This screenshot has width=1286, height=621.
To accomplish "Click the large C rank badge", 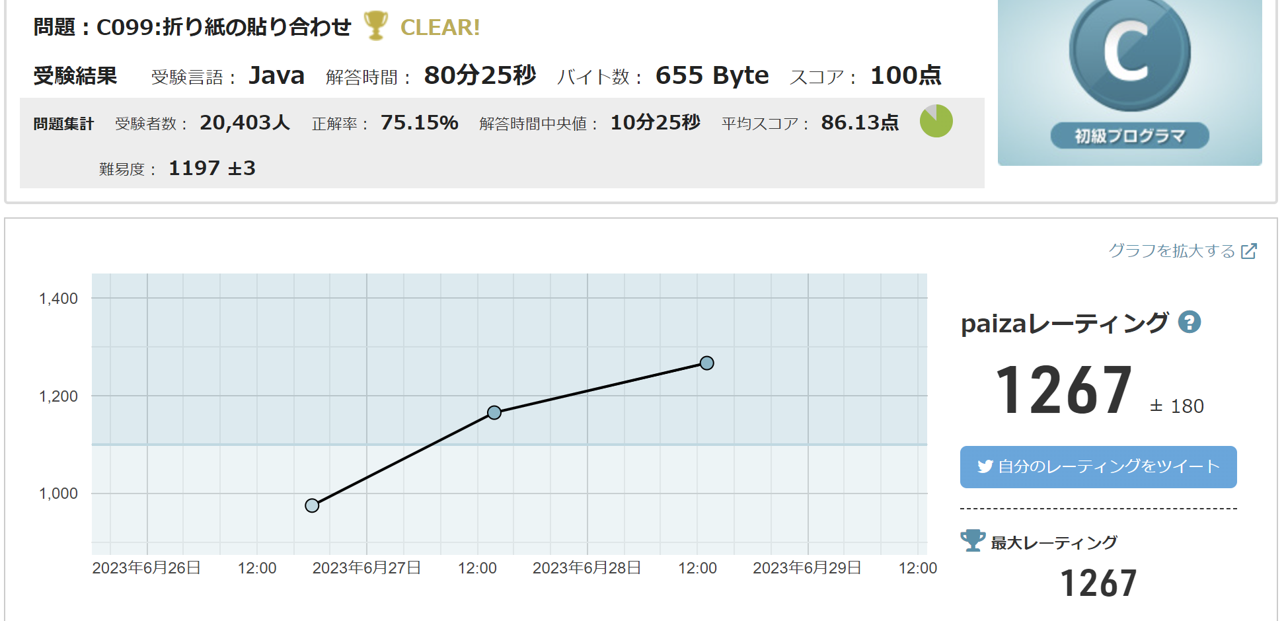I will coord(1129,54).
